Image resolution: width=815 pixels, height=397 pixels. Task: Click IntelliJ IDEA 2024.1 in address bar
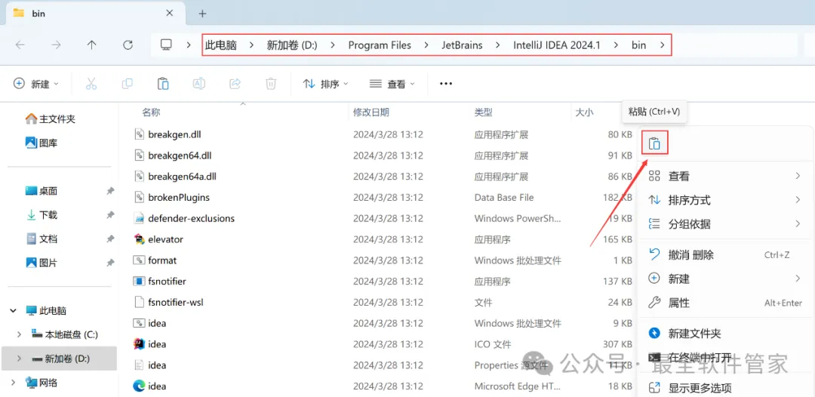(x=557, y=45)
